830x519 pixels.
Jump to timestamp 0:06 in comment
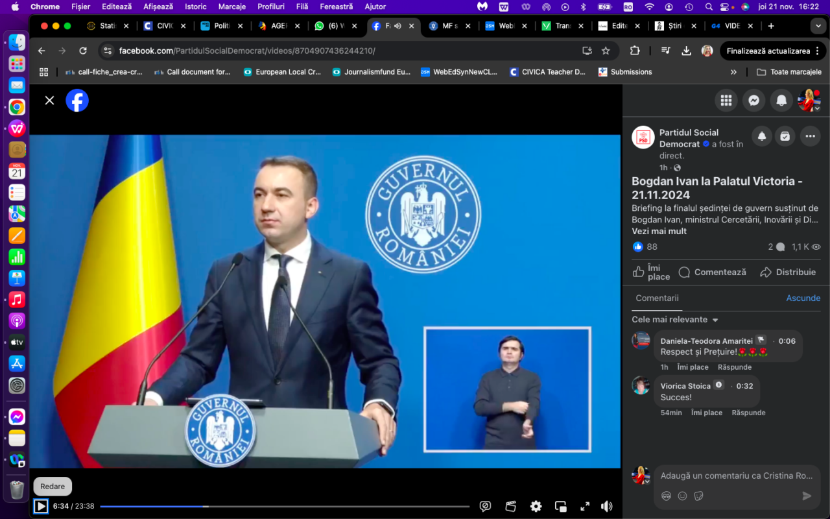point(787,341)
